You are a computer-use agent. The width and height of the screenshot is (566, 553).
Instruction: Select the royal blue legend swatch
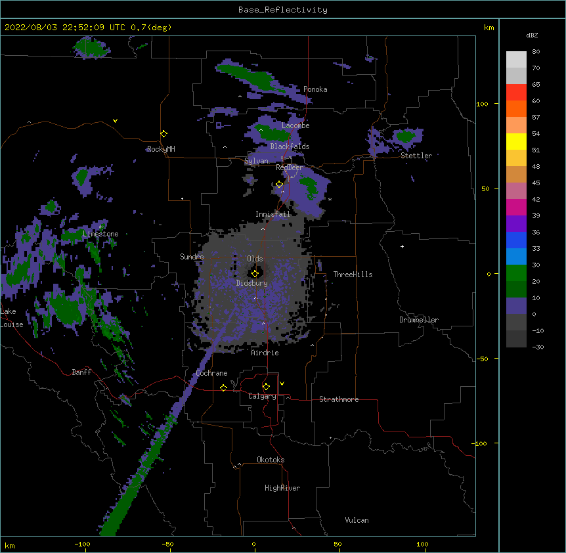516,240
